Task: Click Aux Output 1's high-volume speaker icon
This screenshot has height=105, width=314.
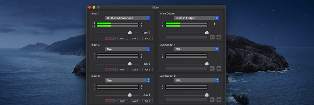Action: click(x=219, y=68)
